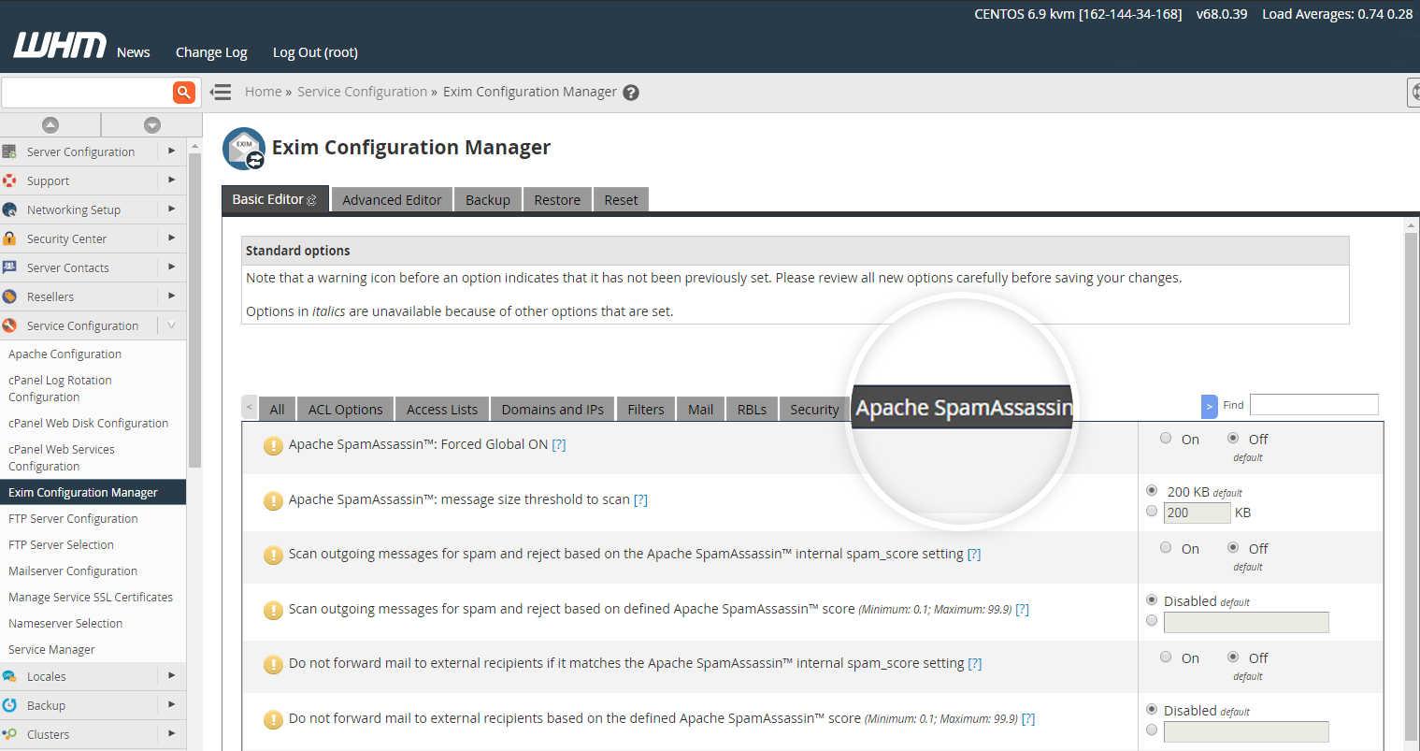Switch to the Advanced Editor tab
This screenshot has height=751, width=1420.
392,200
